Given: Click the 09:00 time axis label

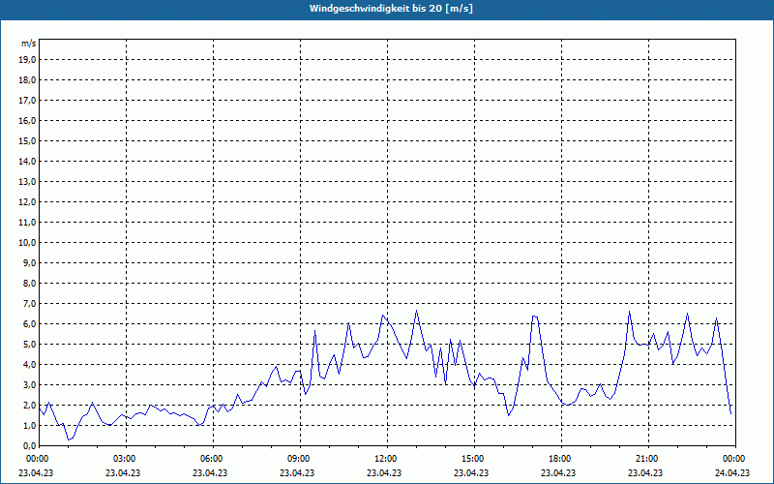Looking at the screenshot, I should point(299,459).
